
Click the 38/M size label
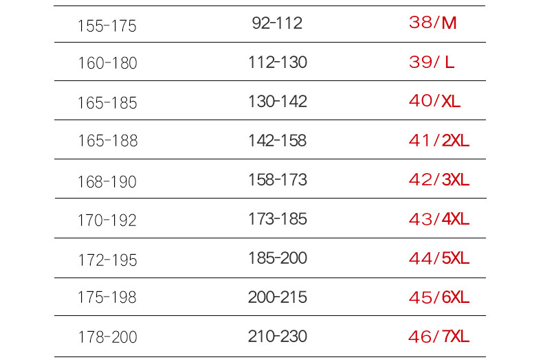click(432, 23)
